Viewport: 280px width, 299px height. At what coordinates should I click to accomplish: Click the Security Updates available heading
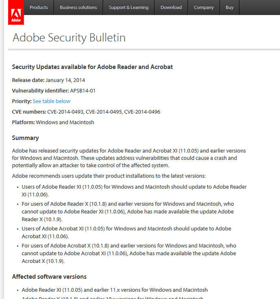pyautogui.click(x=92, y=67)
